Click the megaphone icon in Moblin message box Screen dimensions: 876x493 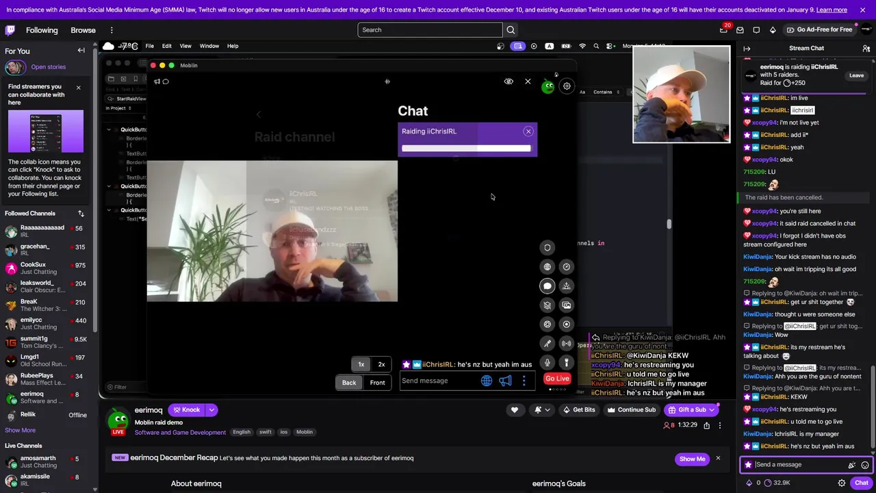tap(505, 381)
